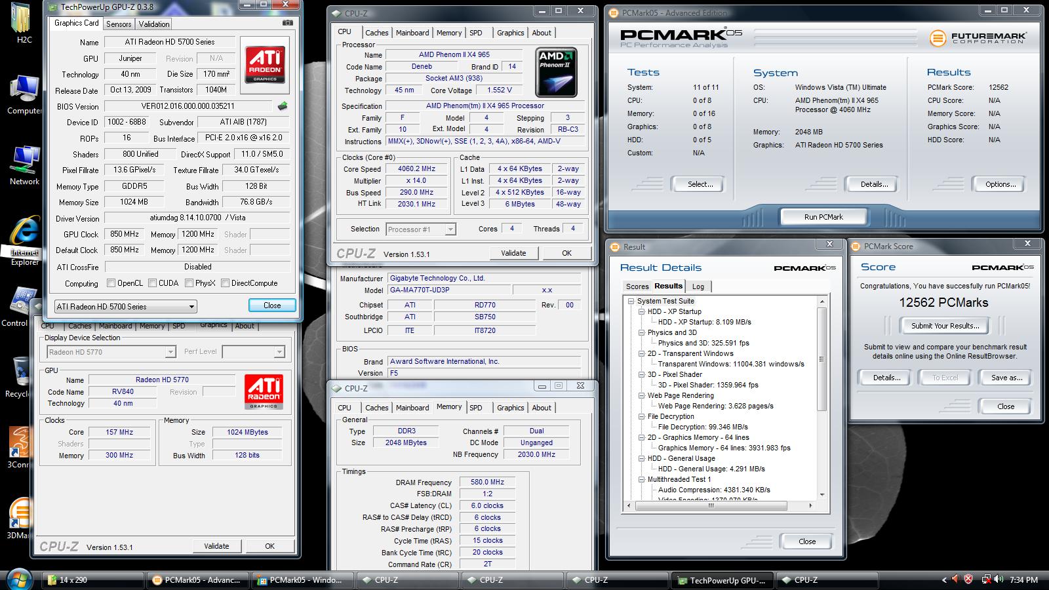
Task: Collapse the File Decryption node
Action: point(641,416)
